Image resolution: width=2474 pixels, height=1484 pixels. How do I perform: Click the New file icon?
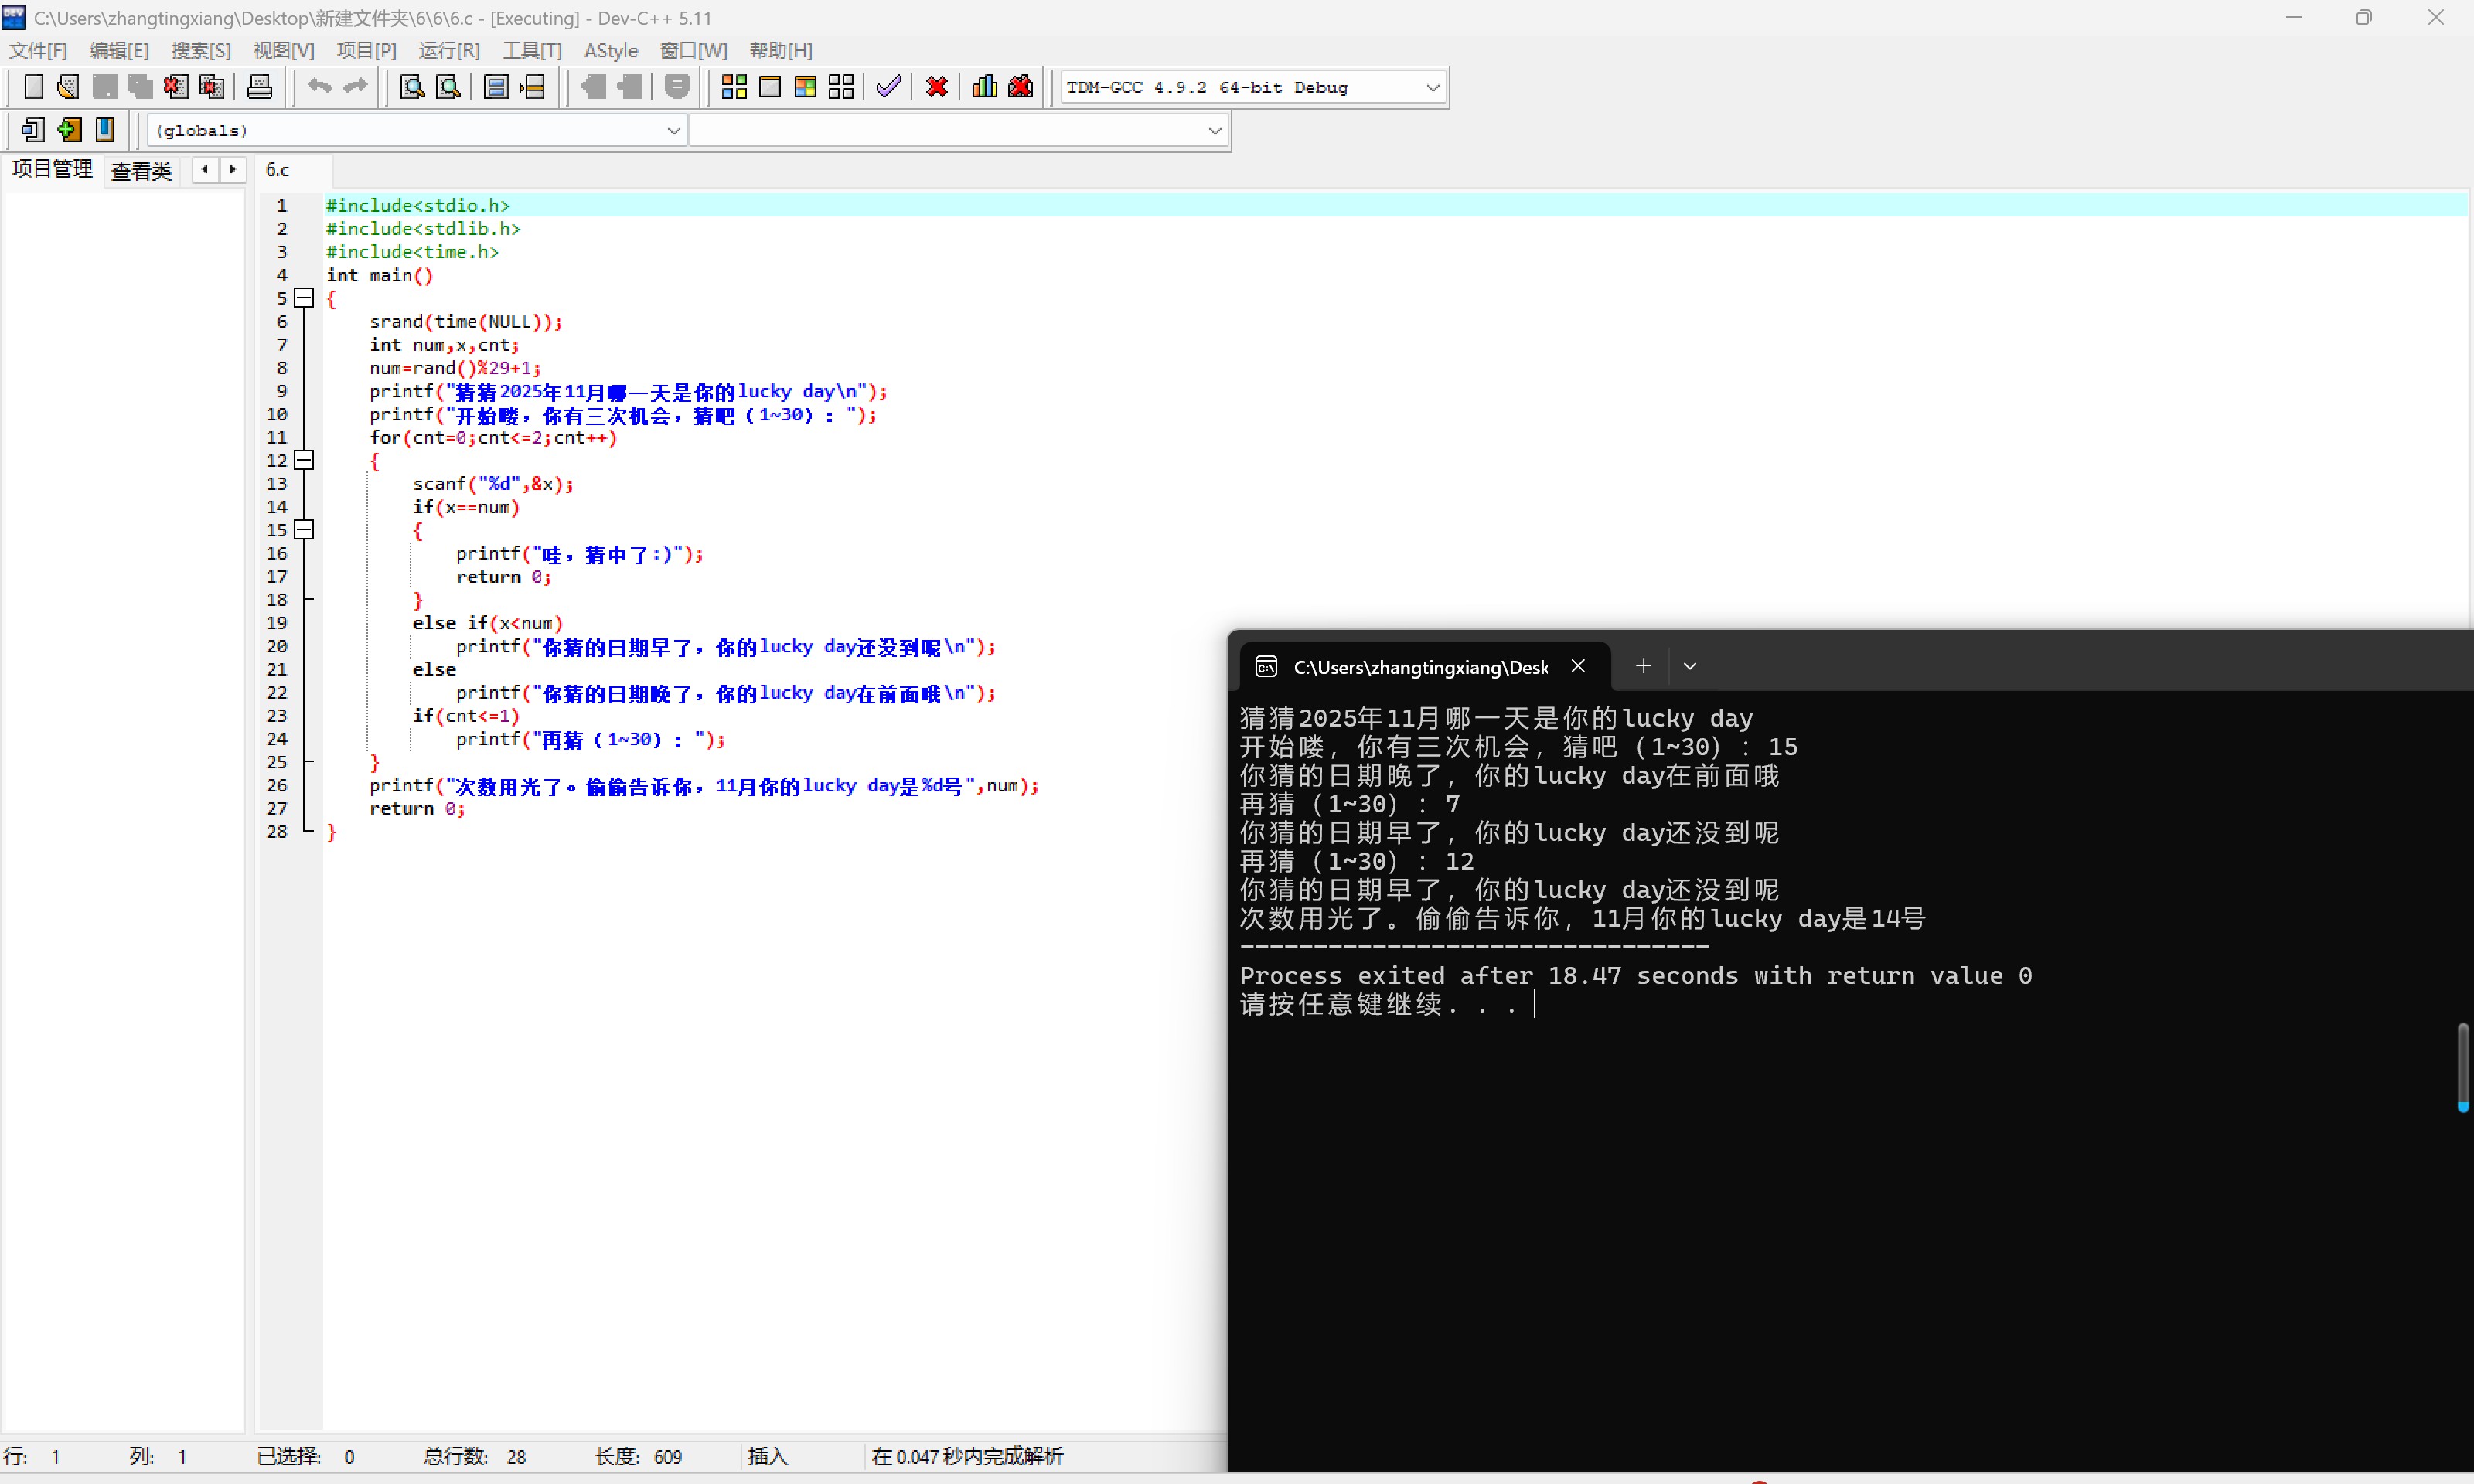click(x=33, y=87)
